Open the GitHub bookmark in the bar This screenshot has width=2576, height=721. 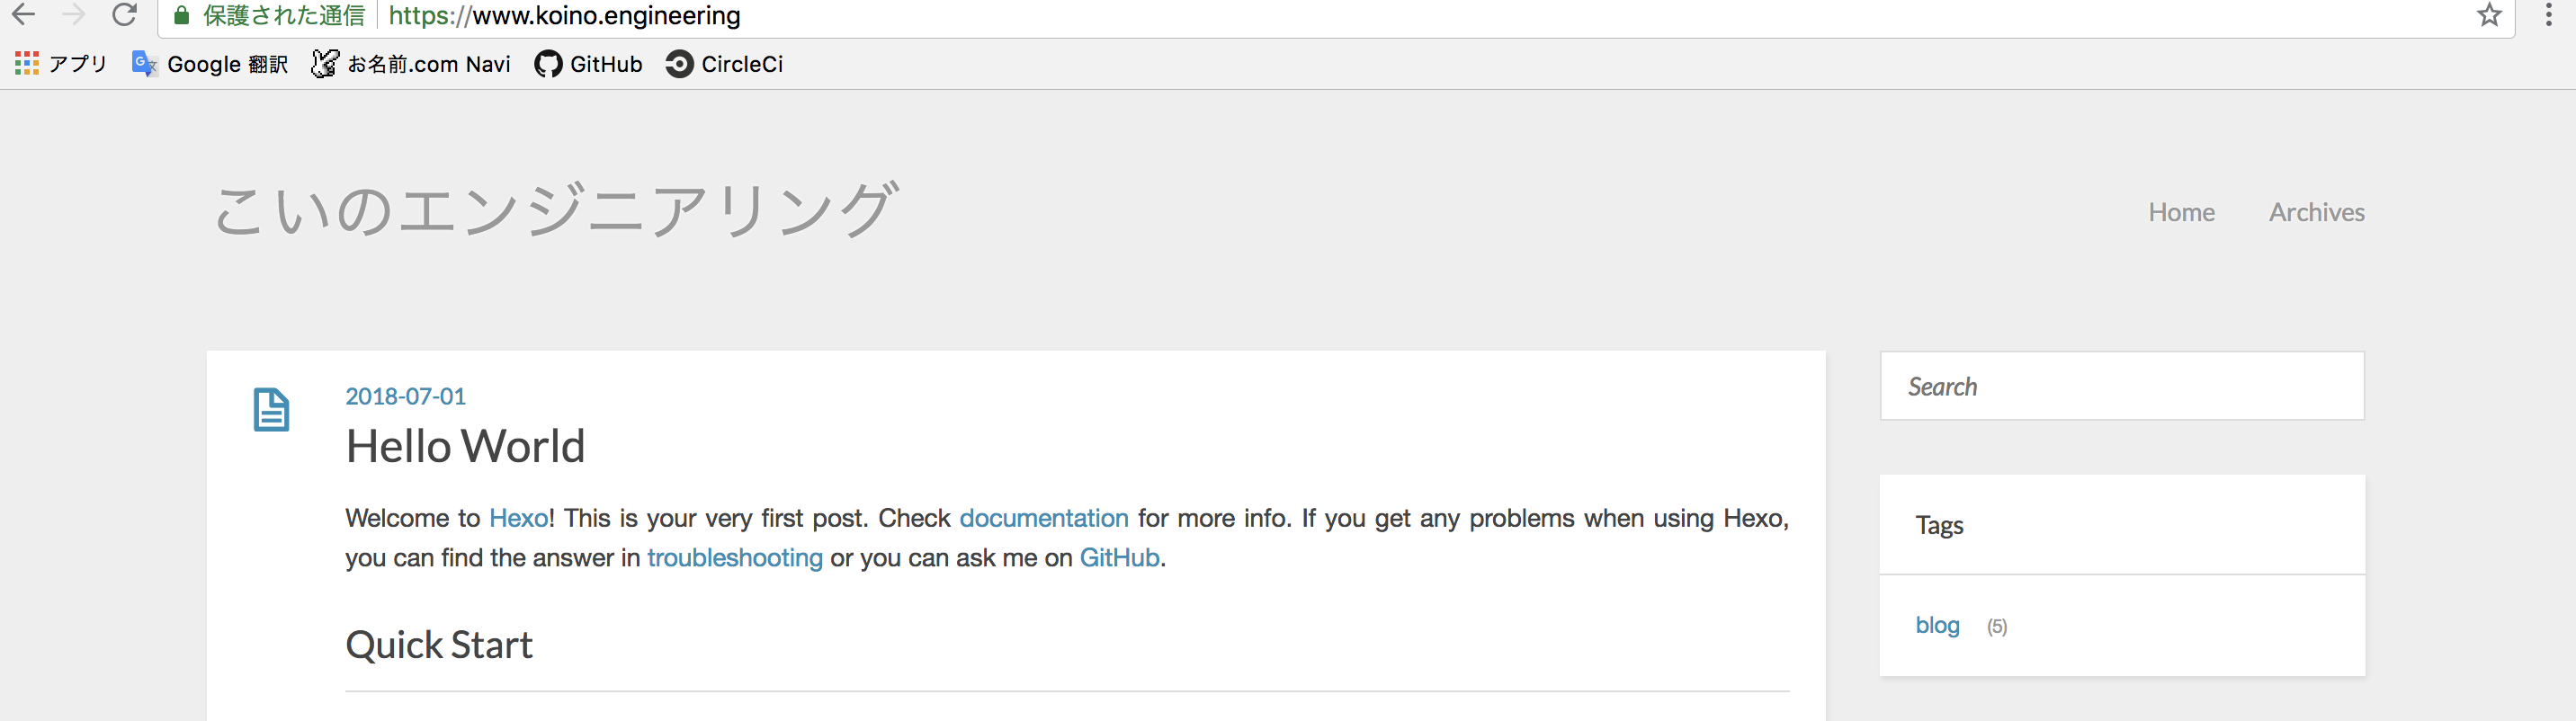(588, 64)
